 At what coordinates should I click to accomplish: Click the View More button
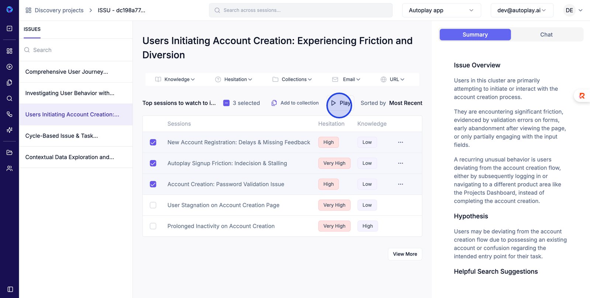(405, 254)
